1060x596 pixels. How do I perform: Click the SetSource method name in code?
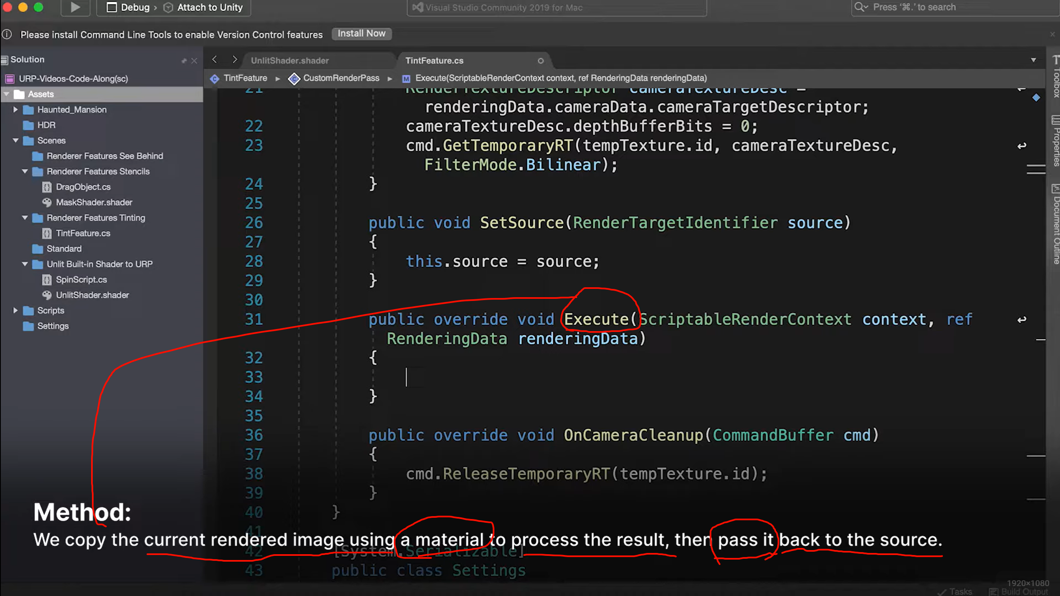point(522,223)
